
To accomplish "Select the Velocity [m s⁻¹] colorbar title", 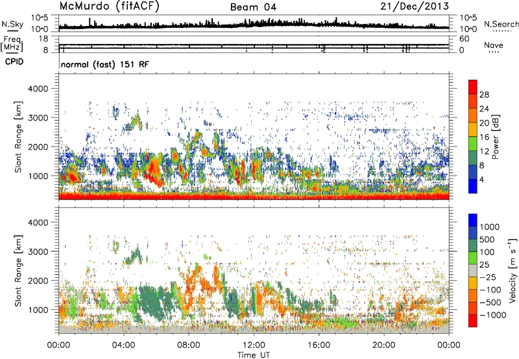I will pyautogui.click(x=513, y=270).
